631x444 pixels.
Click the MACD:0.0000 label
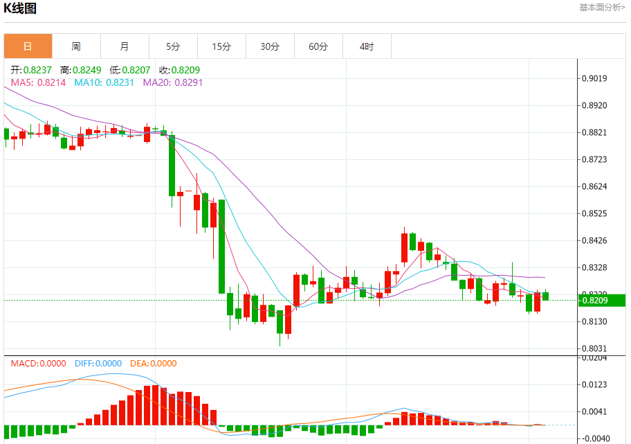pos(38,364)
